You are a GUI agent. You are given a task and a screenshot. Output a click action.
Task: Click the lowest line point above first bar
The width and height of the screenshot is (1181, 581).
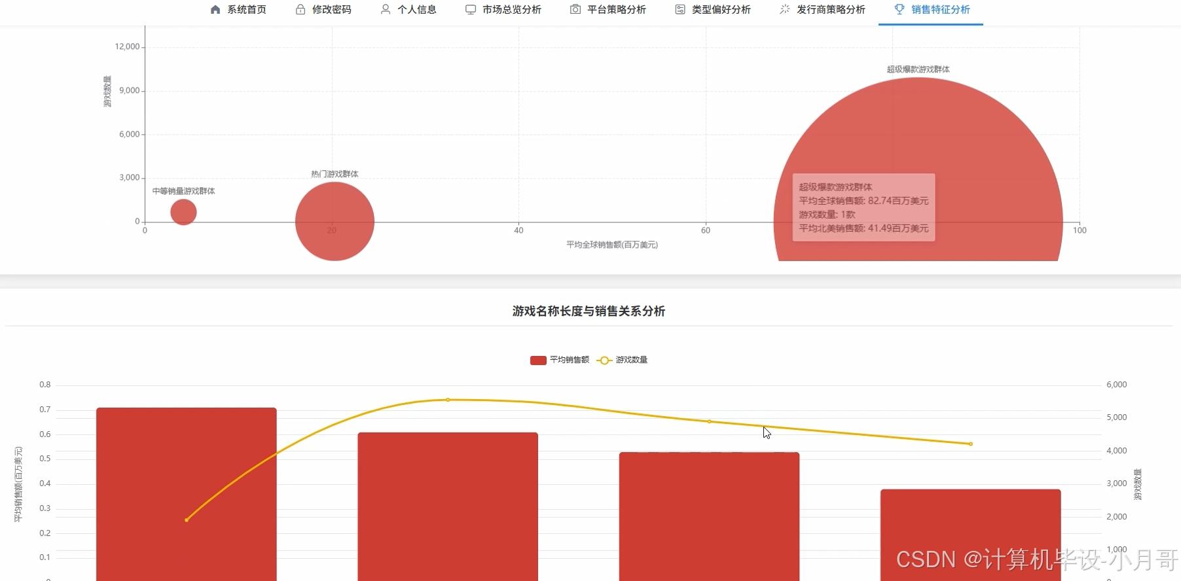click(187, 520)
